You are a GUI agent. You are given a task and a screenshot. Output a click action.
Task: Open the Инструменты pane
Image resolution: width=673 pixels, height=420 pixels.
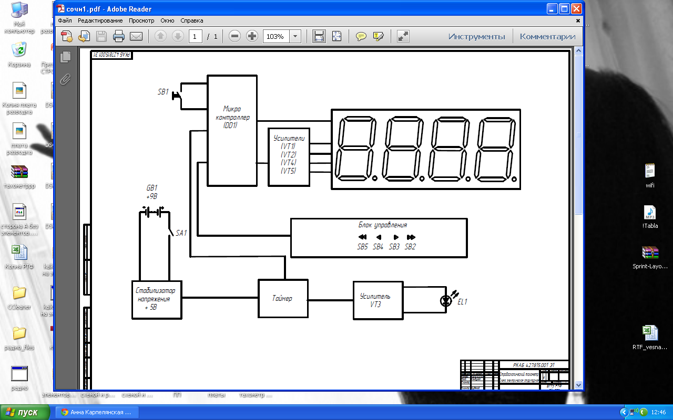coord(476,37)
